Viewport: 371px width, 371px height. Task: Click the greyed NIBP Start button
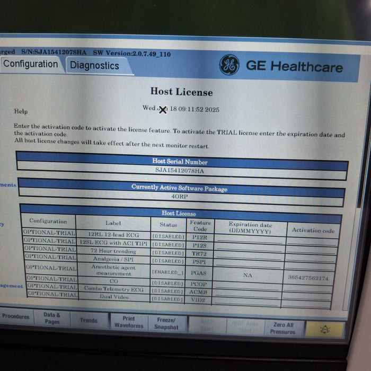click(207, 325)
